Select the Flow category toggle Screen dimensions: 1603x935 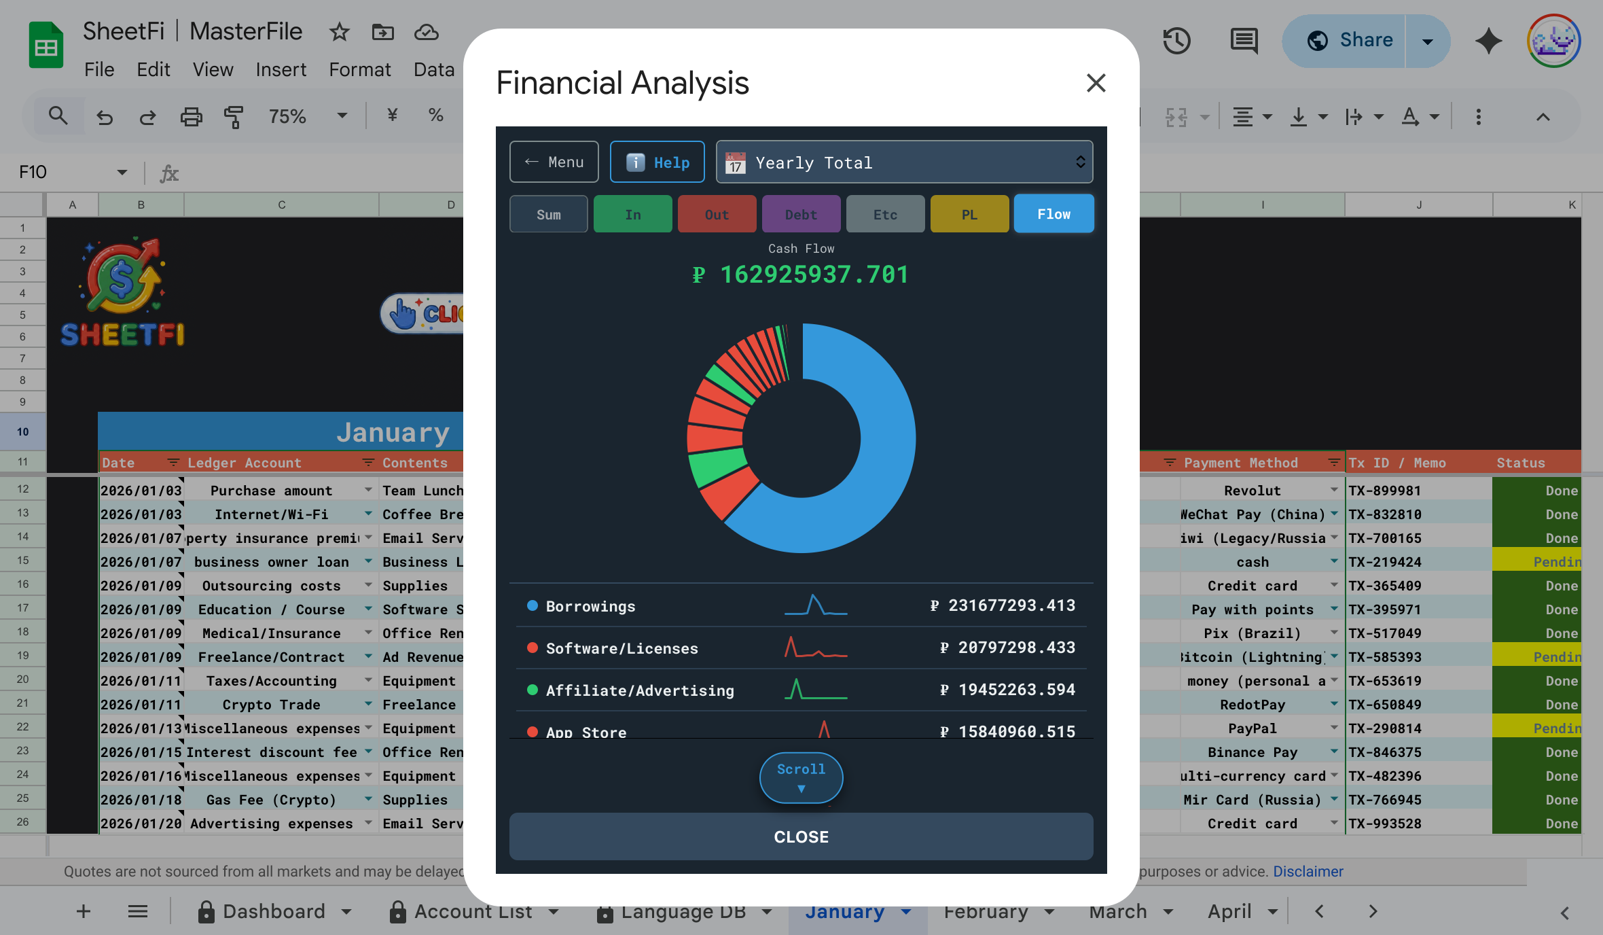point(1053,214)
